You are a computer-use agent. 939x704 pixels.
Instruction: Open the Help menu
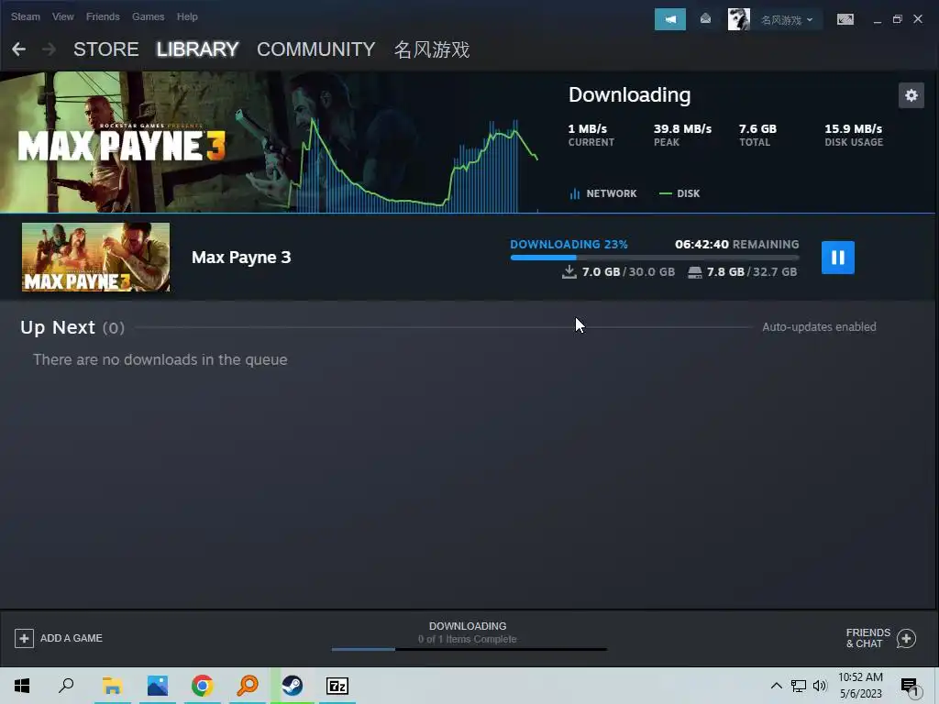pyautogui.click(x=187, y=16)
